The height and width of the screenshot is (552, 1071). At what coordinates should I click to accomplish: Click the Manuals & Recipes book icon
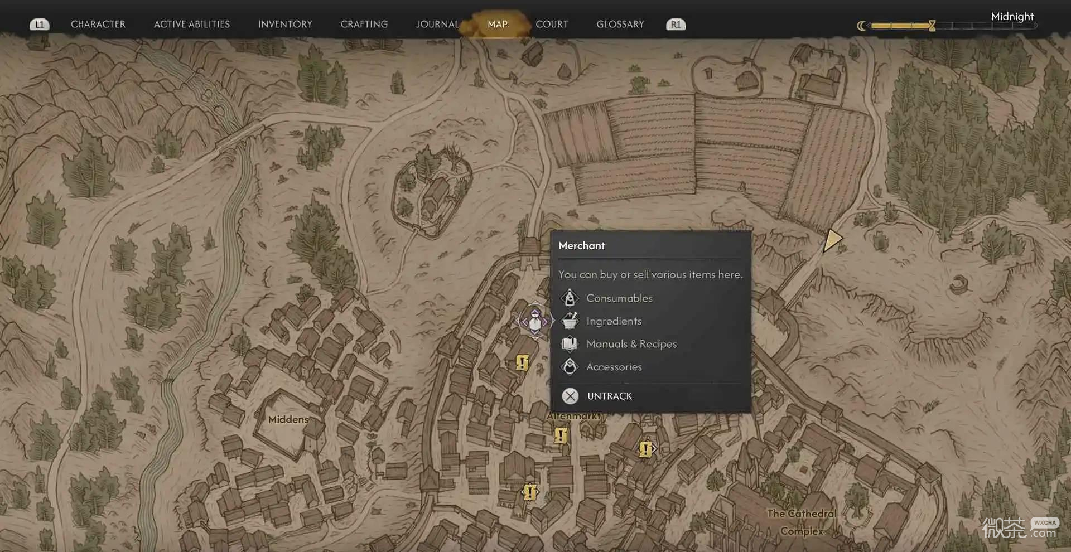coord(570,344)
